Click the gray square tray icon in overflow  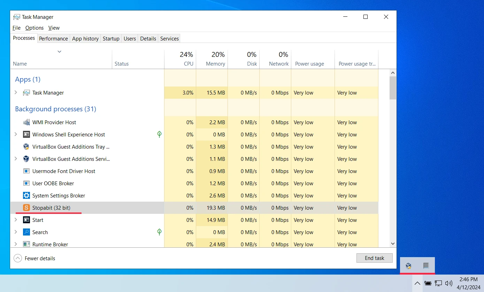[x=426, y=266]
